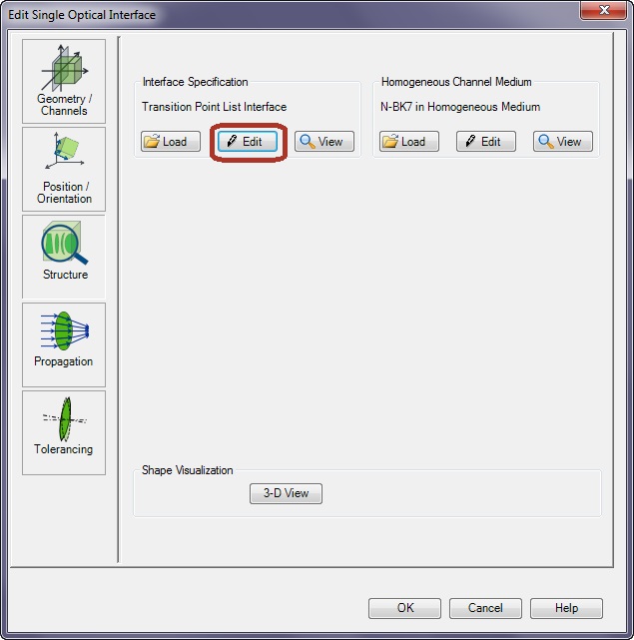Cancel the Edit Single Optical Interface dialog
The image size is (634, 640).
click(485, 608)
